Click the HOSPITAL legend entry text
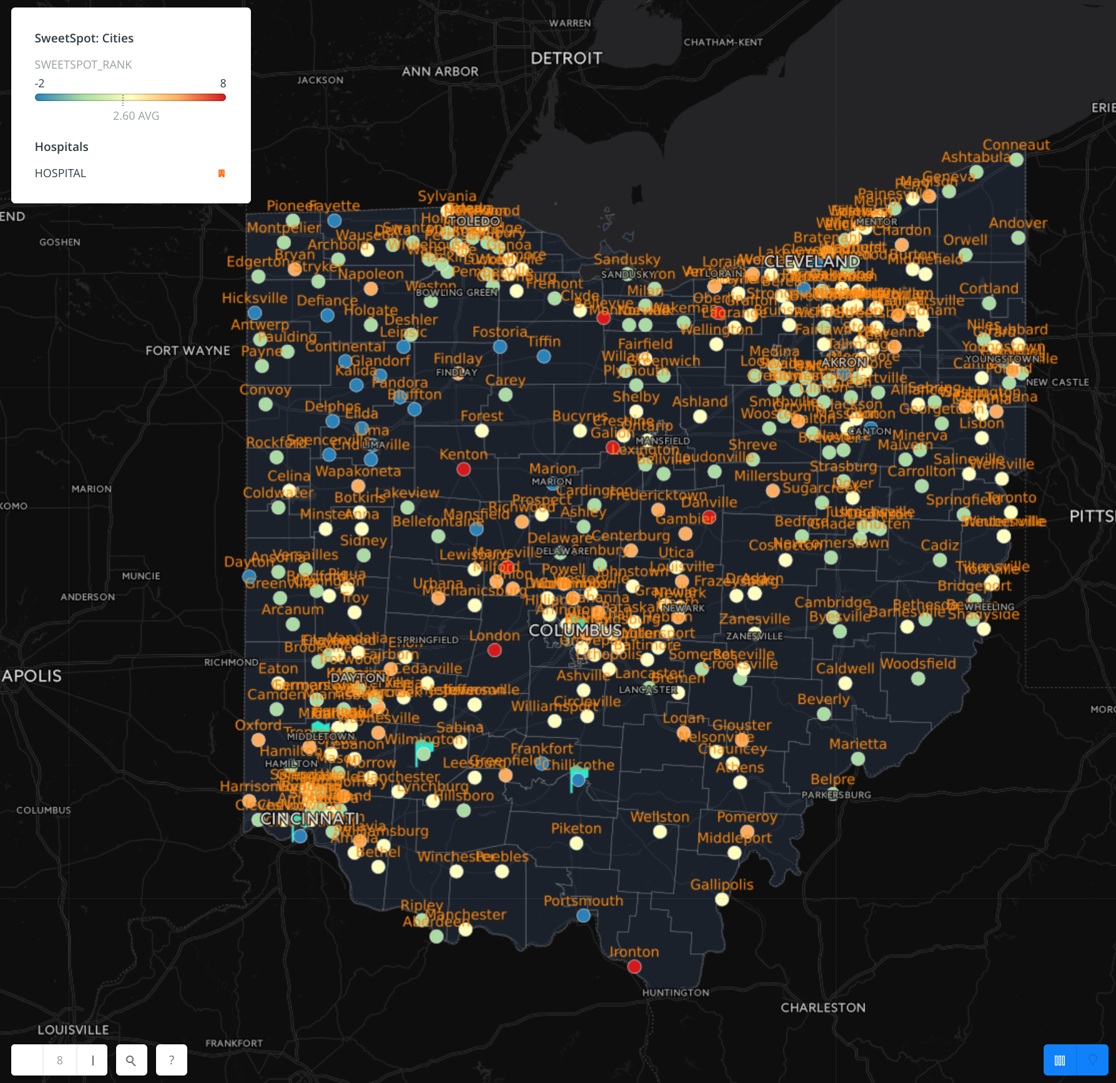The height and width of the screenshot is (1083, 1116). pos(61,173)
